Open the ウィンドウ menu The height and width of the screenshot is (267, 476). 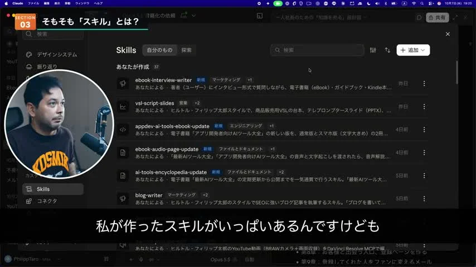click(x=82, y=3)
